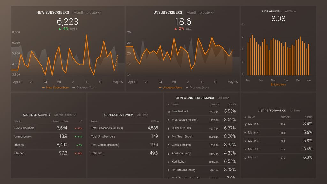The image size is (327, 184).
Task: Click 8.98% clicks for Dr. Fleta Ankunding
Action: coord(230,170)
